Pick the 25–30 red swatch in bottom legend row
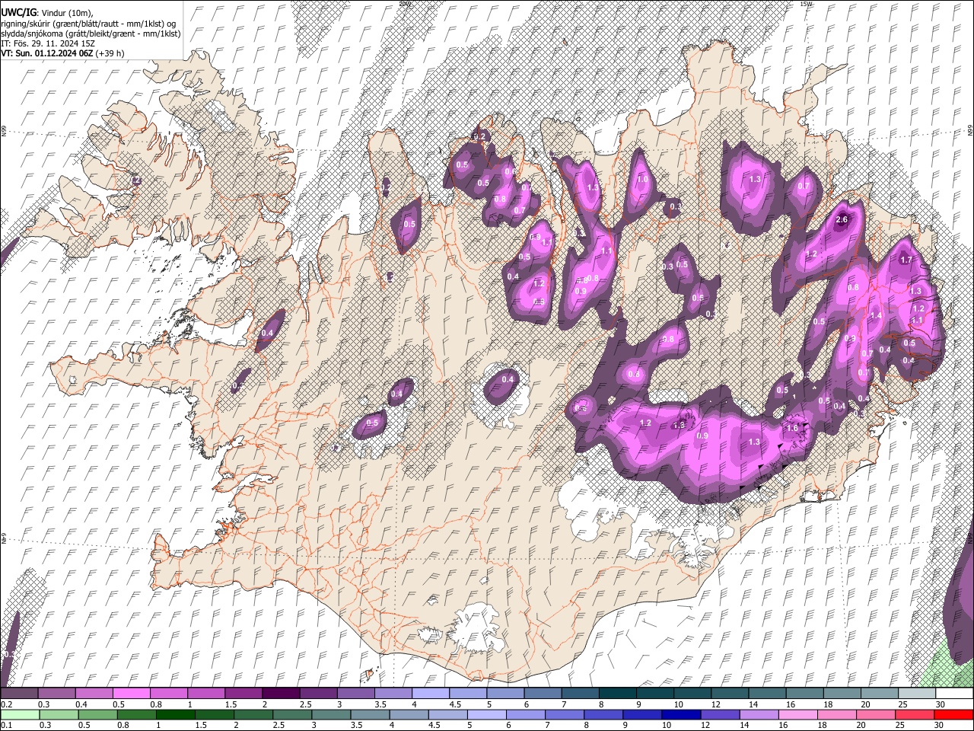 [x=915, y=714]
